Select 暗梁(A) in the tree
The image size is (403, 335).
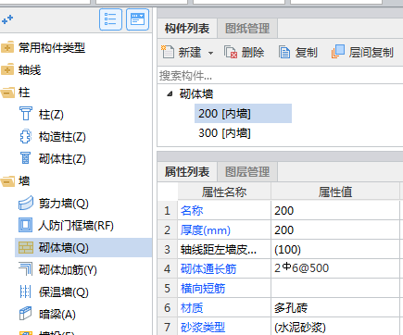pyautogui.click(x=57, y=315)
